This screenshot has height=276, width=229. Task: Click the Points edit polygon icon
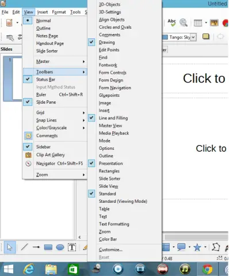click(216, 247)
